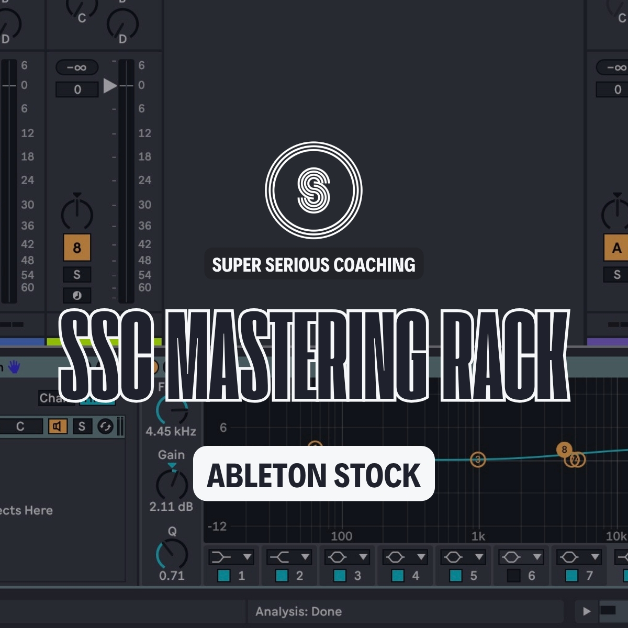This screenshot has height=628, width=628.
Task: Click the green track color bar
Action: (104, 342)
